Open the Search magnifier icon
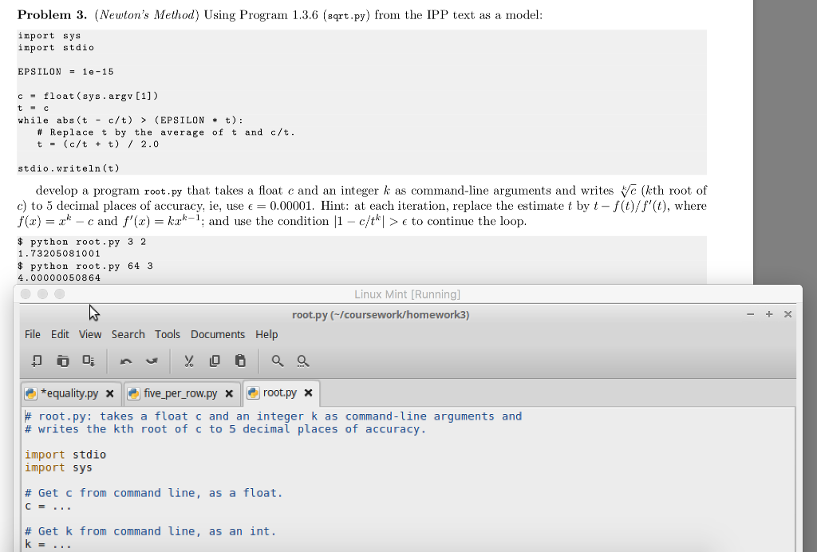Image resolution: width=817 pixels, height=552 pixels. (278, 361)
